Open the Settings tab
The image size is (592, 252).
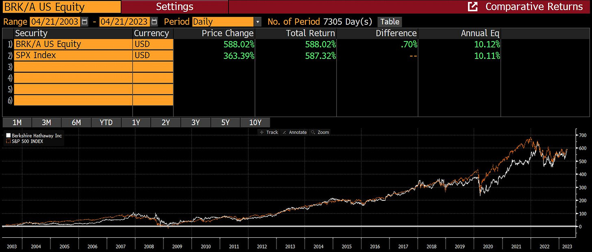tap(174, 7)
